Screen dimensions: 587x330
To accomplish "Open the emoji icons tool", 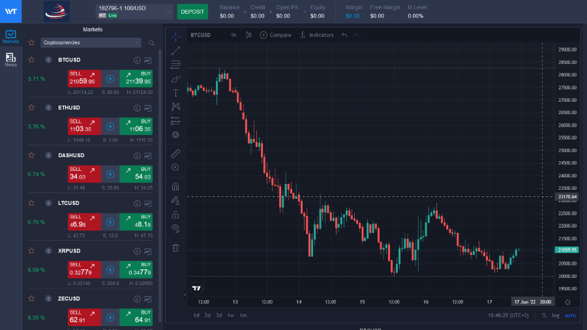I will (x=175, y=135).
